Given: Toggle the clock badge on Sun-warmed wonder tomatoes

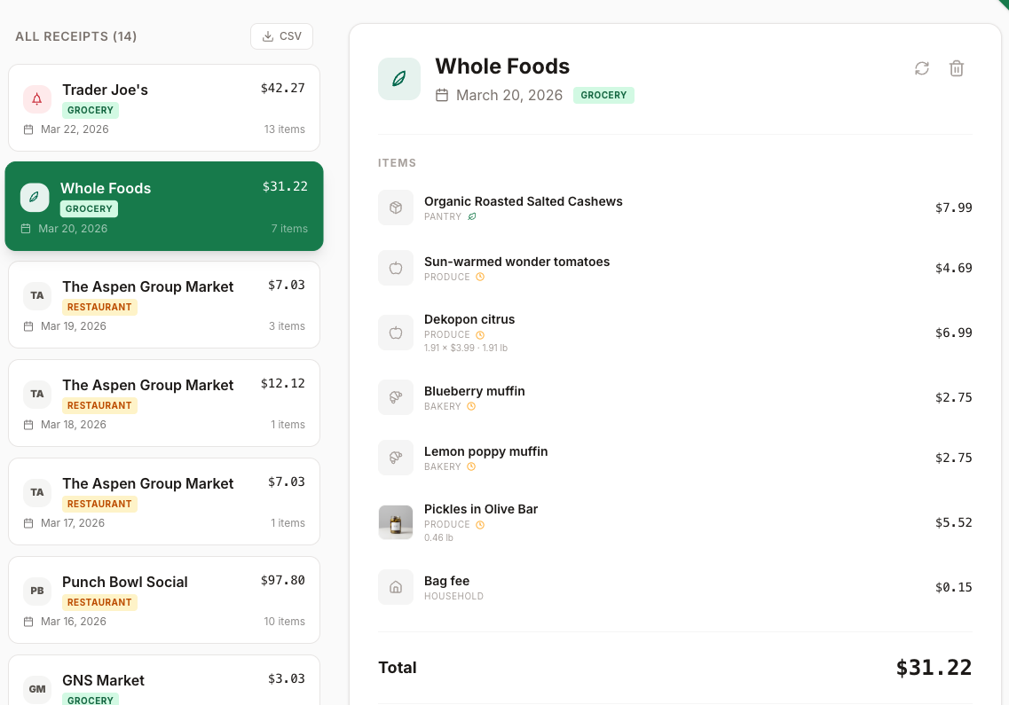Looking at the screenshot, I should [x=479, y=277].
